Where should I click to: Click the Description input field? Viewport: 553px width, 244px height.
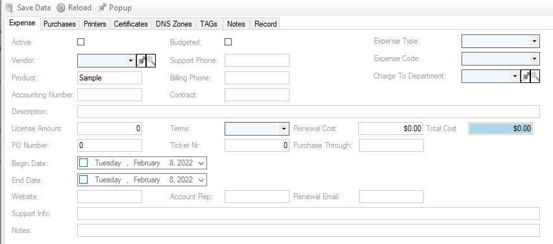click(x=308, y=112)
